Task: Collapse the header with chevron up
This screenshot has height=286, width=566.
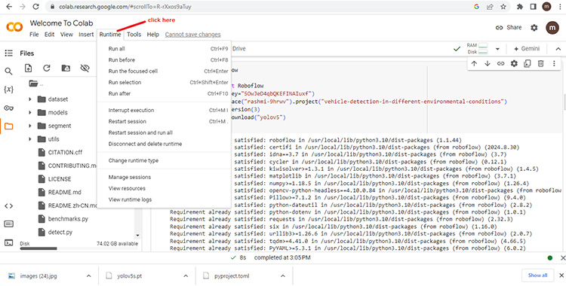Action: [558, 49]
